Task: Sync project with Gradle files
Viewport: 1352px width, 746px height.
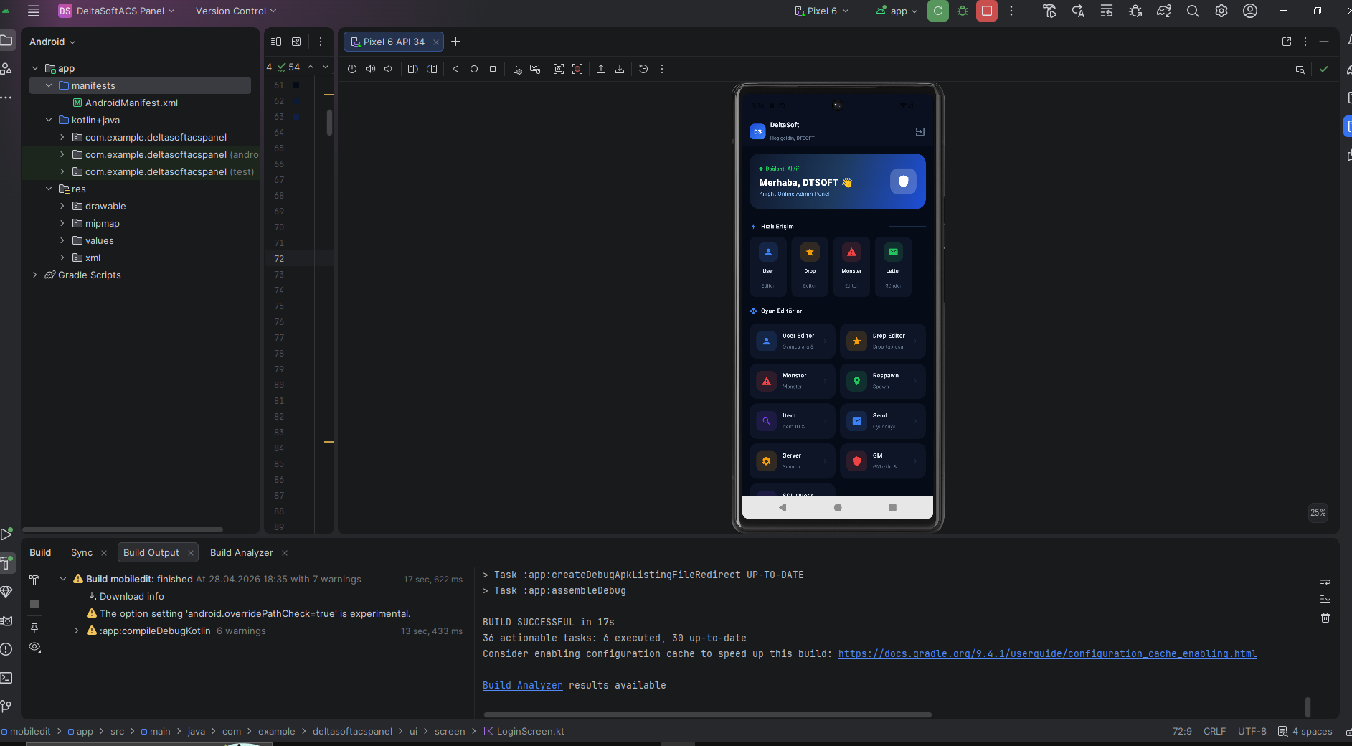Action: point(1164,11)
